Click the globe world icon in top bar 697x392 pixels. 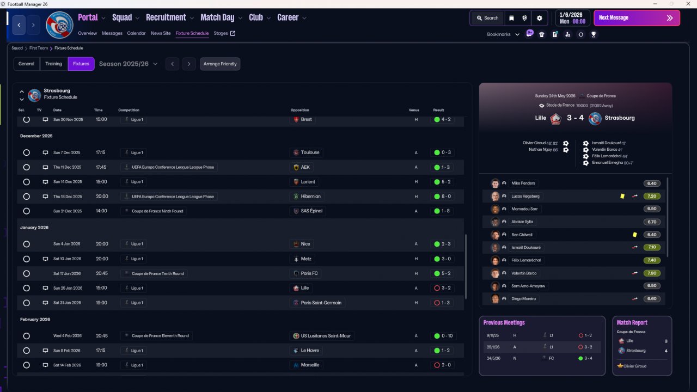524,18
